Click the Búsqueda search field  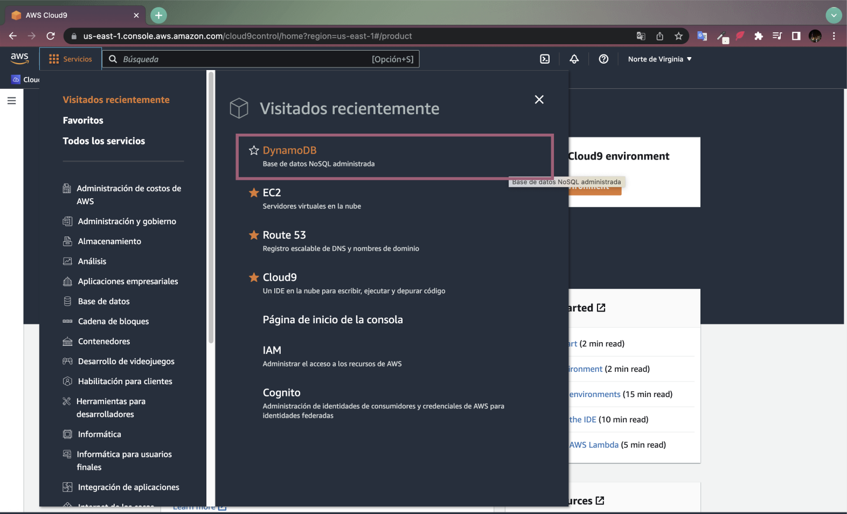(260, 59)
